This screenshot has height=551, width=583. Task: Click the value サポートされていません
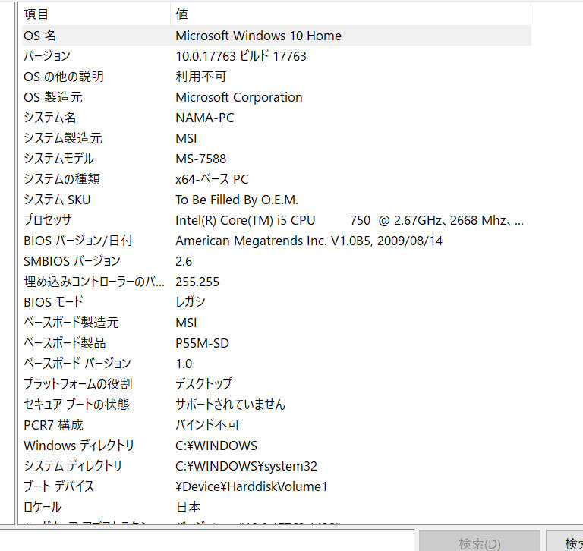(230, 404)
